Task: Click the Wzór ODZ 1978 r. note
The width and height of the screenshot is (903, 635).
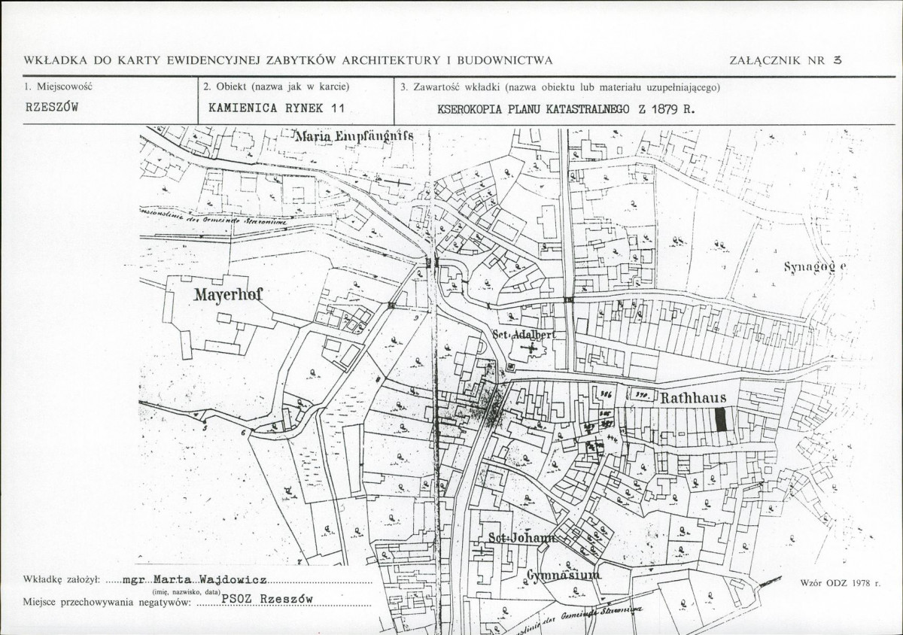Action: pos(840,583)
